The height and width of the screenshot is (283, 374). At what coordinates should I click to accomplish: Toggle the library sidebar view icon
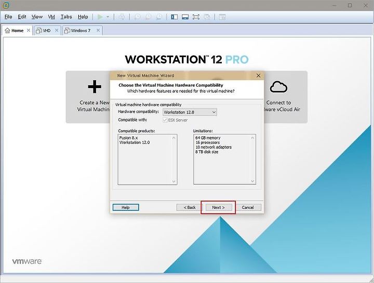[x=175, y=17]
